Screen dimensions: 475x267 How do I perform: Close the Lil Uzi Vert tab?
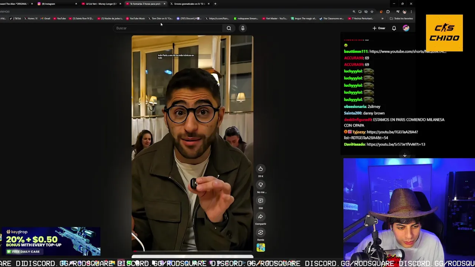[120, 4]
